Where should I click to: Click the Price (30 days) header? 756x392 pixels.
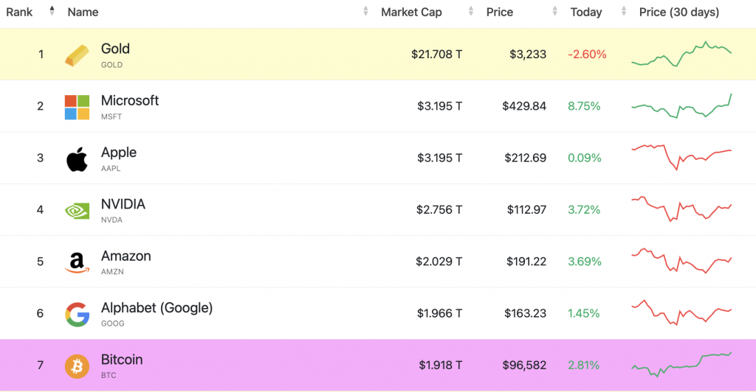point(678,12)
